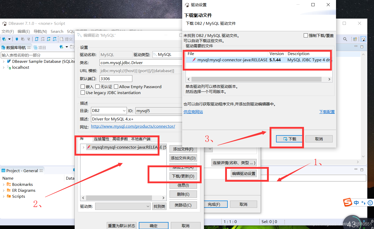The height and width of the screenshot is (229, 374).
Task: Click the search magnifier icon top right
Action: pyautogui.click(x=345, y=39)
